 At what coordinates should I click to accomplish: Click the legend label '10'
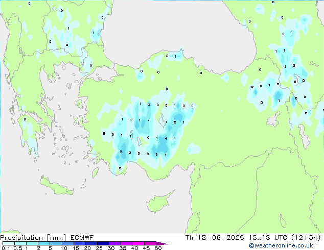pyautogui.click(x=64, y=248)
